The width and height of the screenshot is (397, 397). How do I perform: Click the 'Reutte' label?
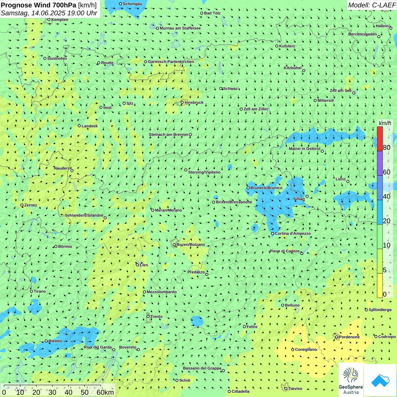click(x=107, y=63)
